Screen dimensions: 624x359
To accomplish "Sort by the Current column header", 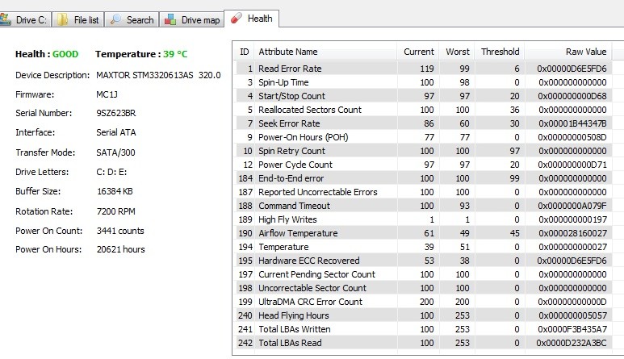I will [x=418, y=52].
